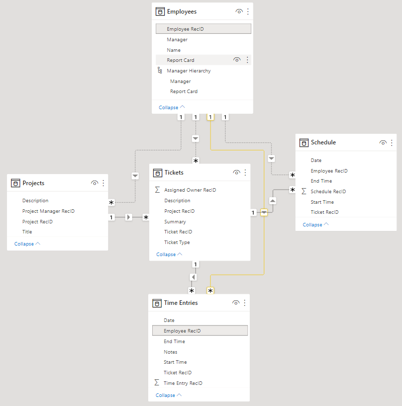Select End Time in Time Entries table
The image size is (402, 406).
174,342
